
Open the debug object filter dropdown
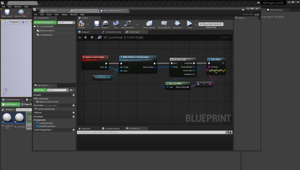pyautogui.click(x=211, y=24)
